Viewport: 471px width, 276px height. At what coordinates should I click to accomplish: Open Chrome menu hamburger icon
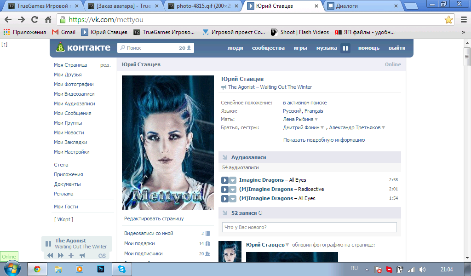pos(463,20)
